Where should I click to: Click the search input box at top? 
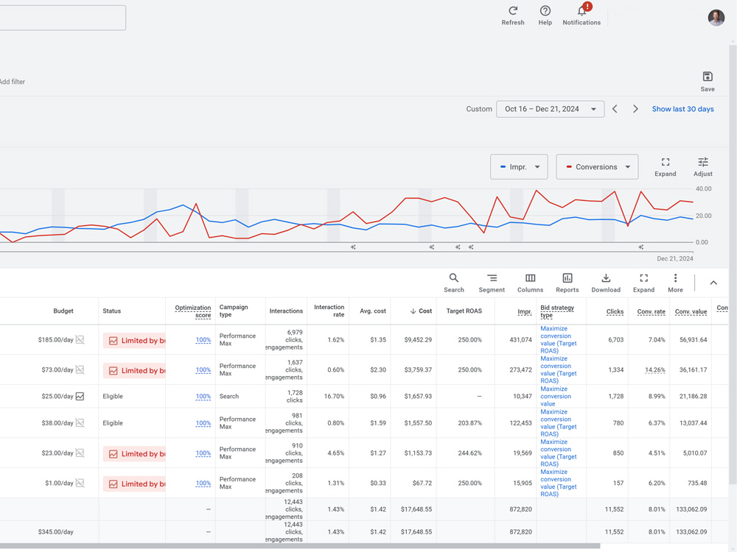(63, 18)
